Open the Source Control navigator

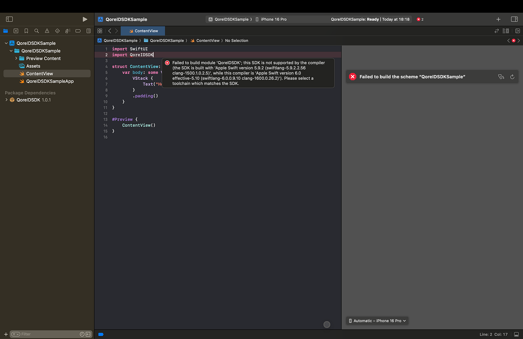tap(16, 31)
